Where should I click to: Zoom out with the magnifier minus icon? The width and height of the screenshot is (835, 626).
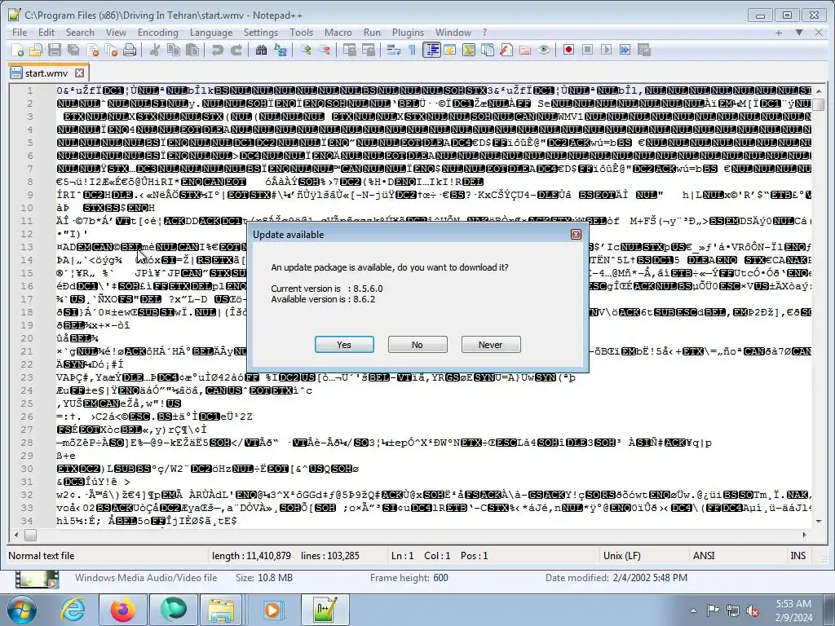click(324, 50)
